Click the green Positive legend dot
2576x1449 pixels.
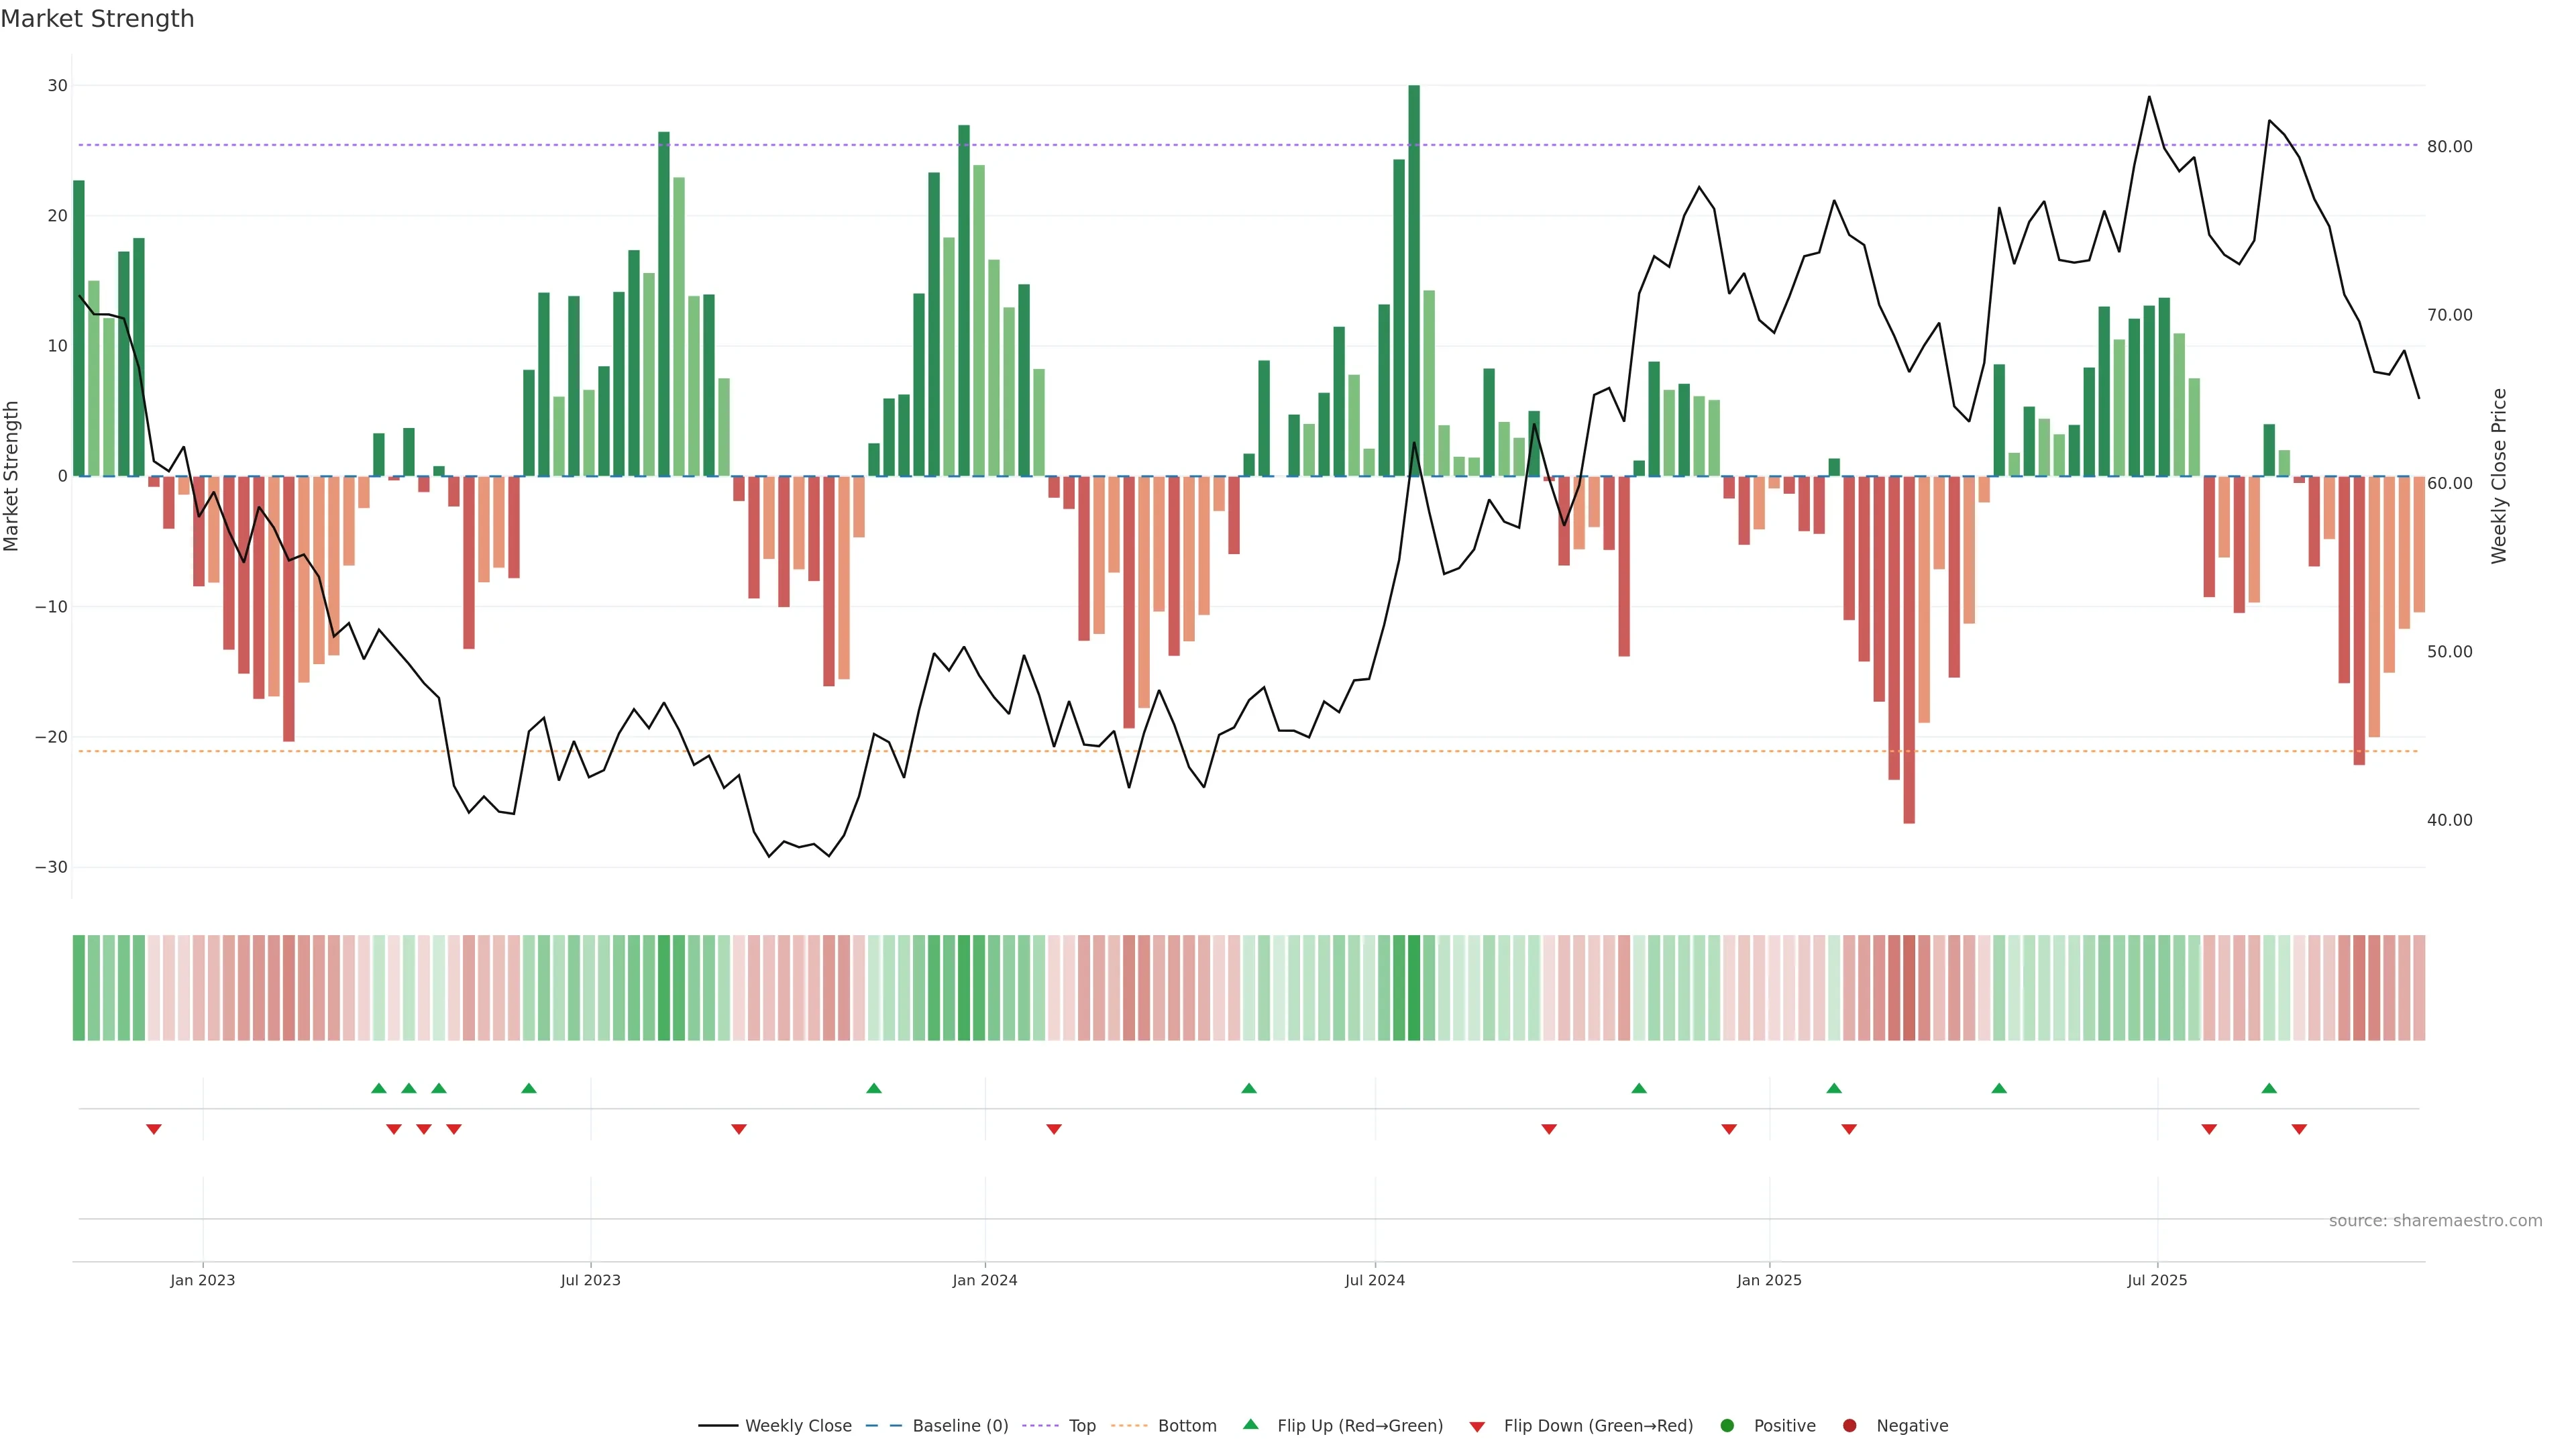pyautogui.click(x=1727, y=1426)
